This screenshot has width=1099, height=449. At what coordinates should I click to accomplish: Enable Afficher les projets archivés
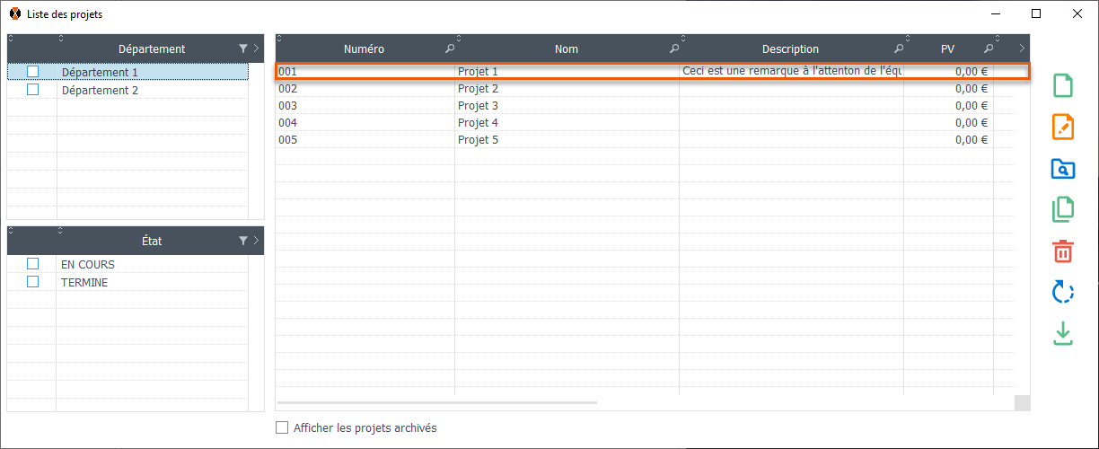(x=282, y=428)
